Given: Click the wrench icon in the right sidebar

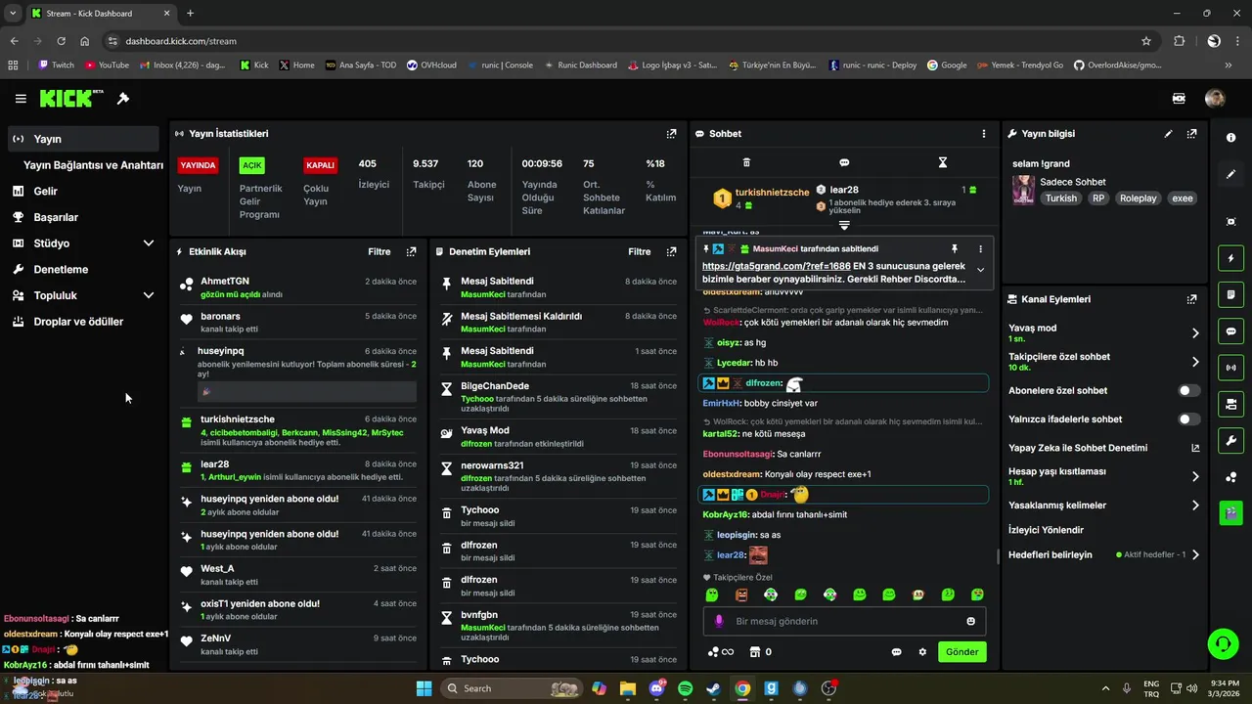Looking at the screenshot, I should tap(1230, 440).
